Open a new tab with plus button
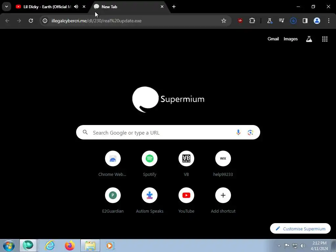Image resolution: width=336 pixels, height=252 pixels. click(x=174, y=7)
